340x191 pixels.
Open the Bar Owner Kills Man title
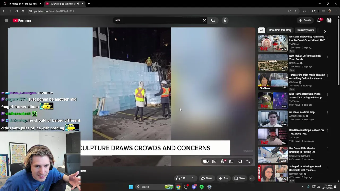coord(302,150)
